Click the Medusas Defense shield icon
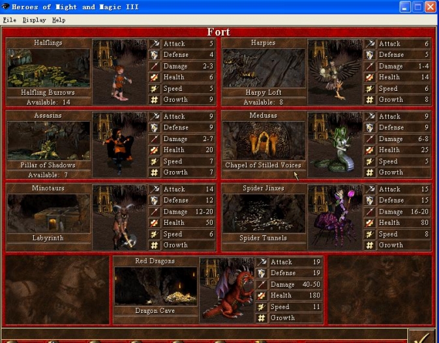Screen dimensions: 439x343 [370, 127]
